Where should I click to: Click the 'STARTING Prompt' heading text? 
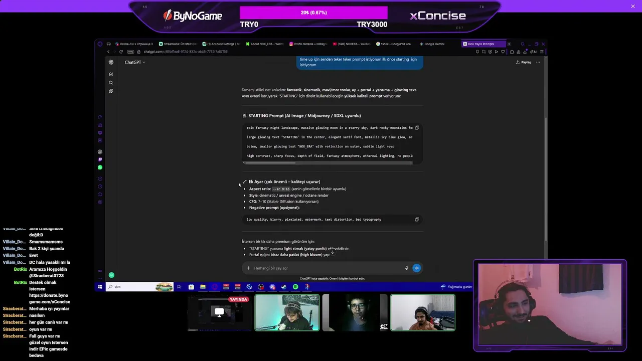(x=304, y=116)
